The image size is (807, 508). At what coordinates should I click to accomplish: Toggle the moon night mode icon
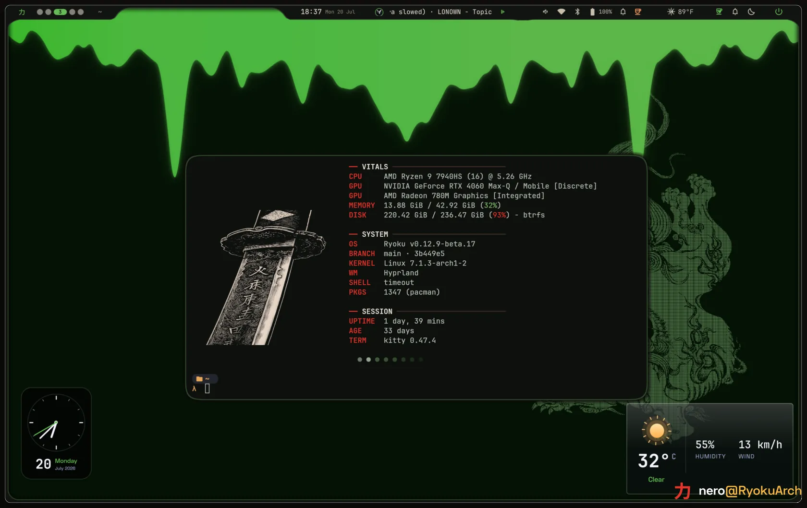pyautogui.click(x=751, y=12)
